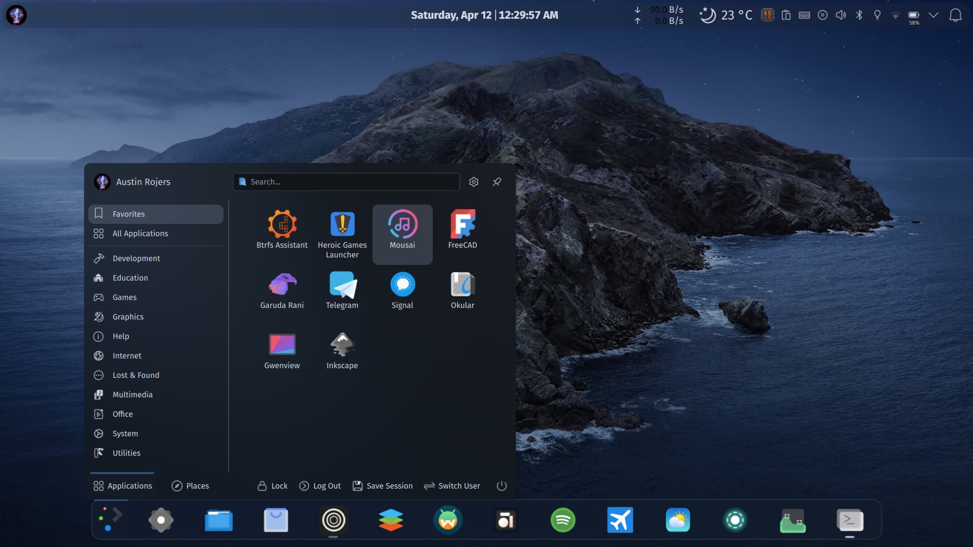The height and width of the screenshot is (547, 973).
Task: Open the shopping bag store app in dock
Action: [x=276, y=520]
